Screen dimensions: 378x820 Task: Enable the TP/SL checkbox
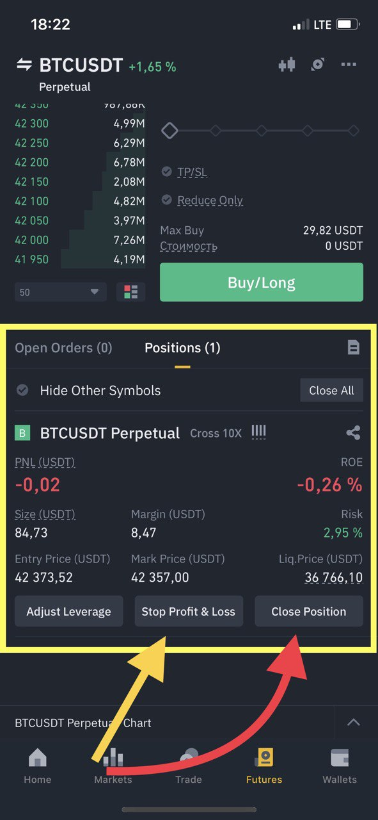point(167,172)
